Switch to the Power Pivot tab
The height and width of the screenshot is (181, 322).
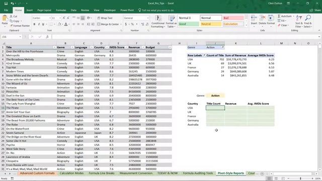127,10
